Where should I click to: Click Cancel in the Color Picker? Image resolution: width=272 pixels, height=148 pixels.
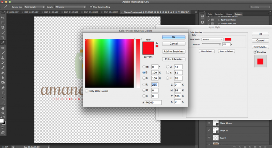point(174,44)
